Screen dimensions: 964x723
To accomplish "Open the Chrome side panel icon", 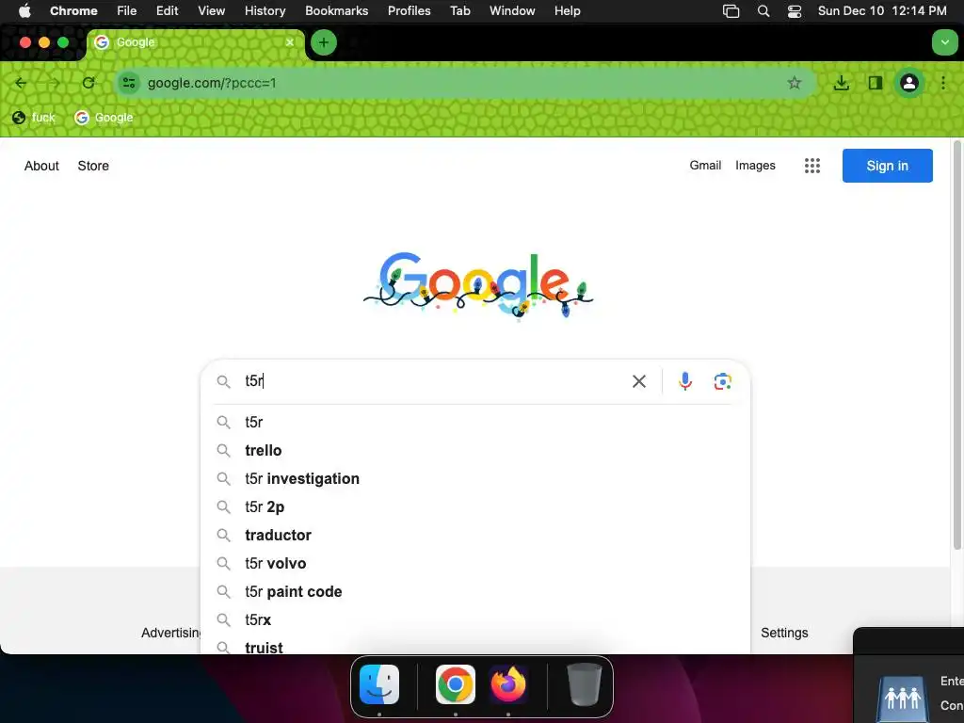I will click(875, 83).
